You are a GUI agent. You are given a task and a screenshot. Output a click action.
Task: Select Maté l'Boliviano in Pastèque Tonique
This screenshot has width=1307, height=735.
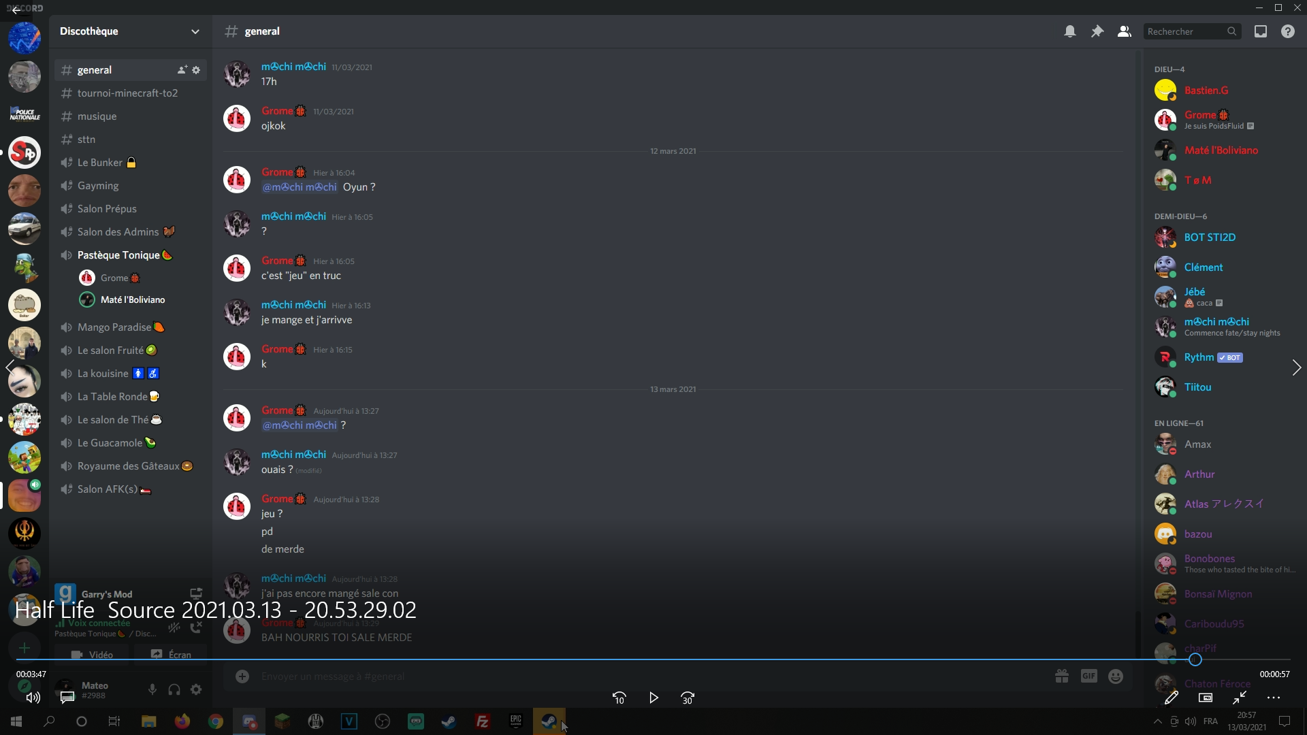(132, 299)
